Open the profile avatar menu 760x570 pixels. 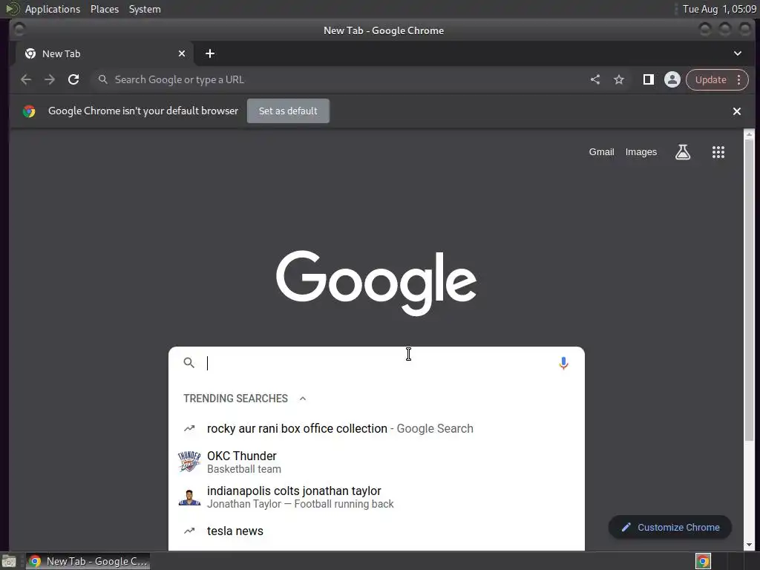[672, 79]
